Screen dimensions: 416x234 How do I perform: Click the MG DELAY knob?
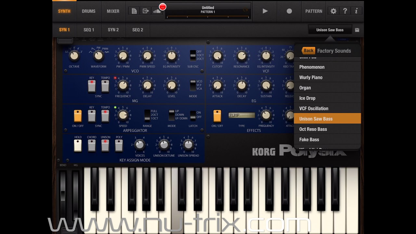147,85
